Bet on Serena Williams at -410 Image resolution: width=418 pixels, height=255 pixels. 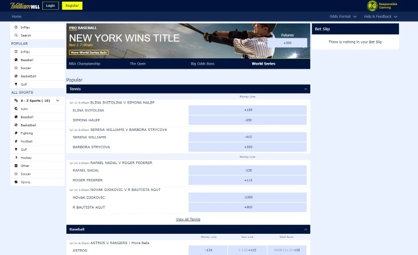point(248,137)
